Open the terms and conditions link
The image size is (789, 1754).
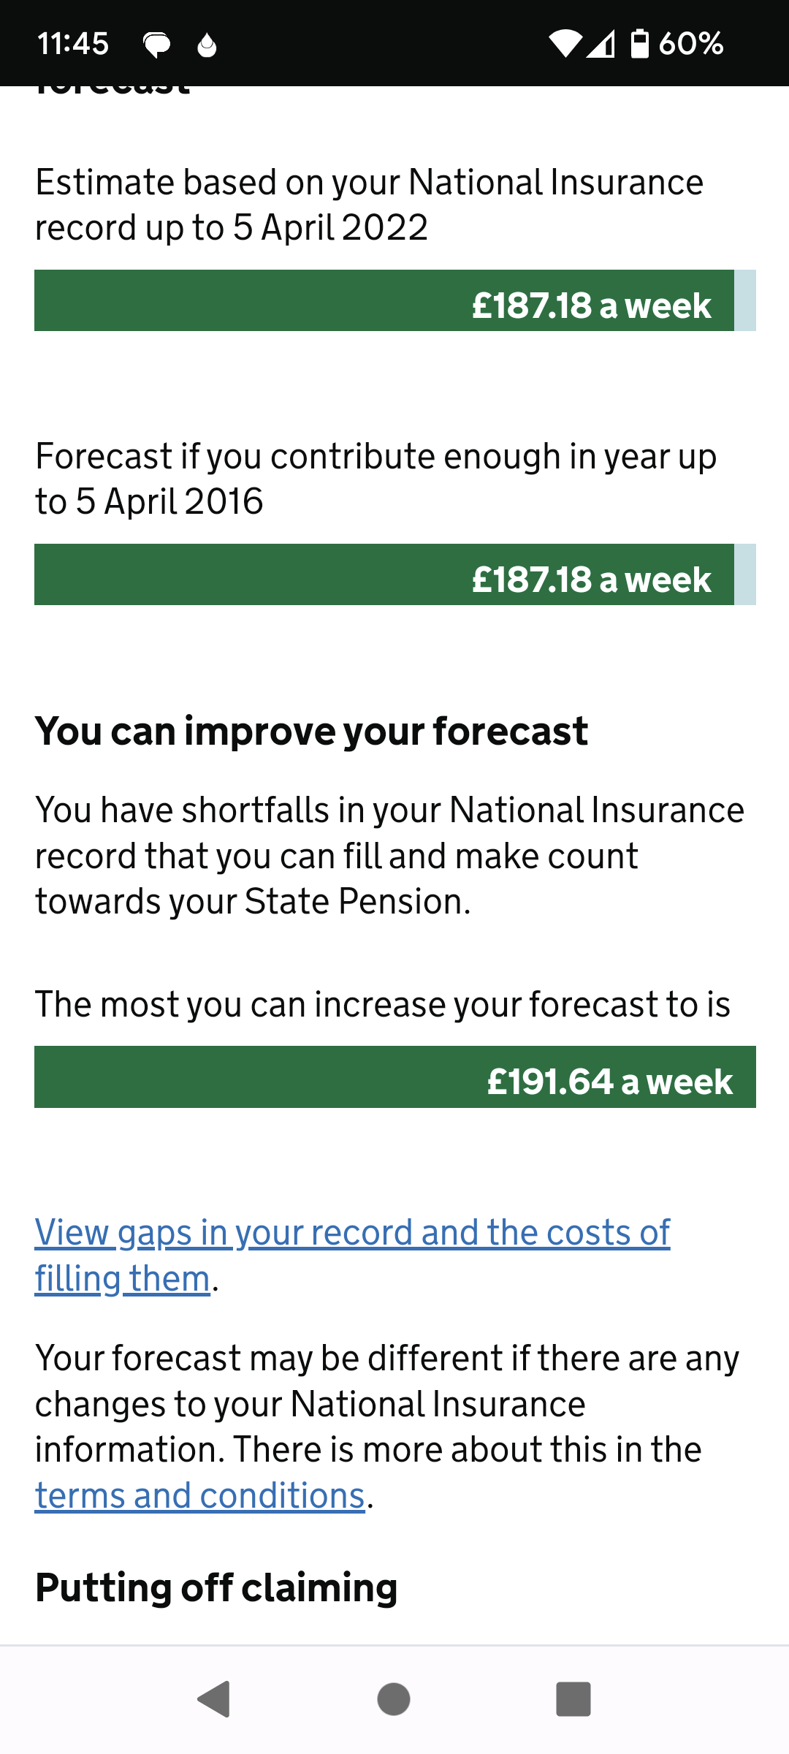click(200, 1495)
